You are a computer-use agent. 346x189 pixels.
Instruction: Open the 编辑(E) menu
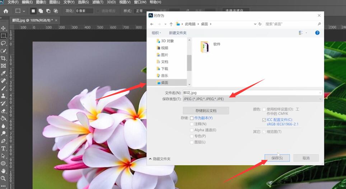pos(27,2)
